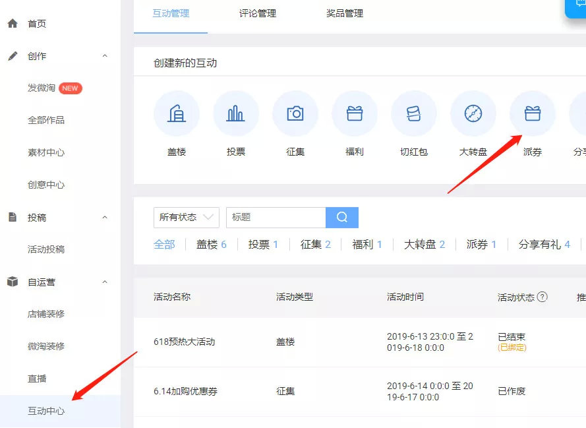586x428 pixels.
Task: Select the 盖楼 interaction creation icon
Action: point(176,113)
